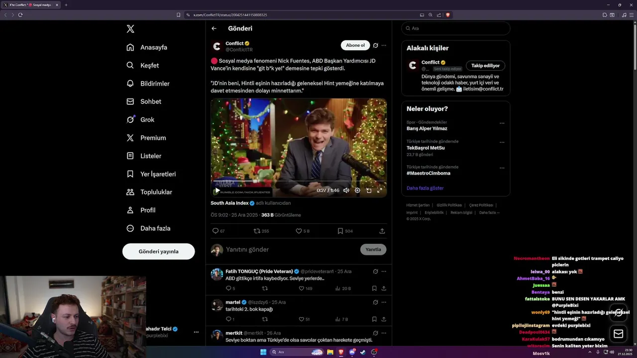Image resolution: width=637 pixels, height=358 pixels.
Task: Repost martel's reply
Action: pyautogui.click(x=265, y=319)
